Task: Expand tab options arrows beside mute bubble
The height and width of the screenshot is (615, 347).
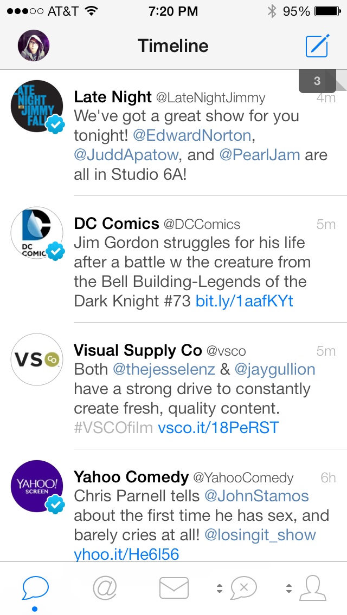Action: (x=220, y=588)
